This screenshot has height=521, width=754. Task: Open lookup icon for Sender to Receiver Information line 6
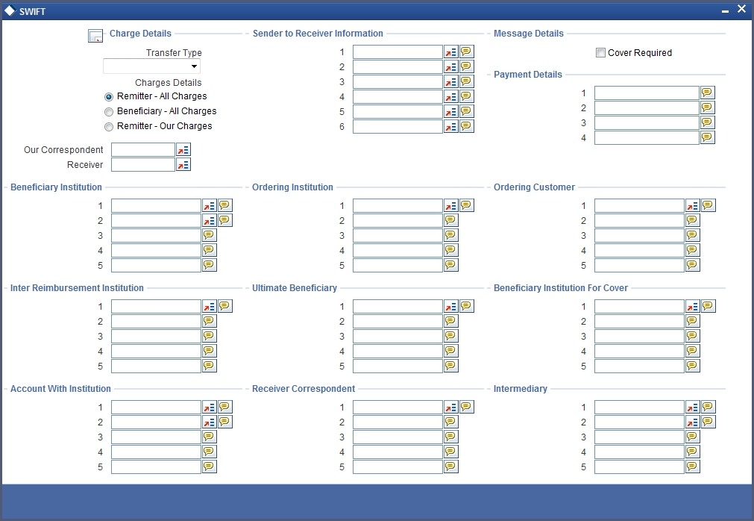(451, 127)
